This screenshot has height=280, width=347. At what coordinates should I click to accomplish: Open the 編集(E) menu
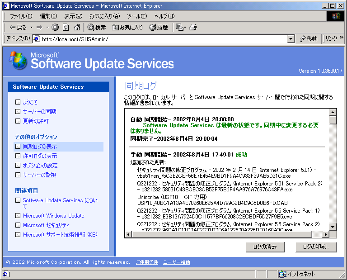click(48, 16)
